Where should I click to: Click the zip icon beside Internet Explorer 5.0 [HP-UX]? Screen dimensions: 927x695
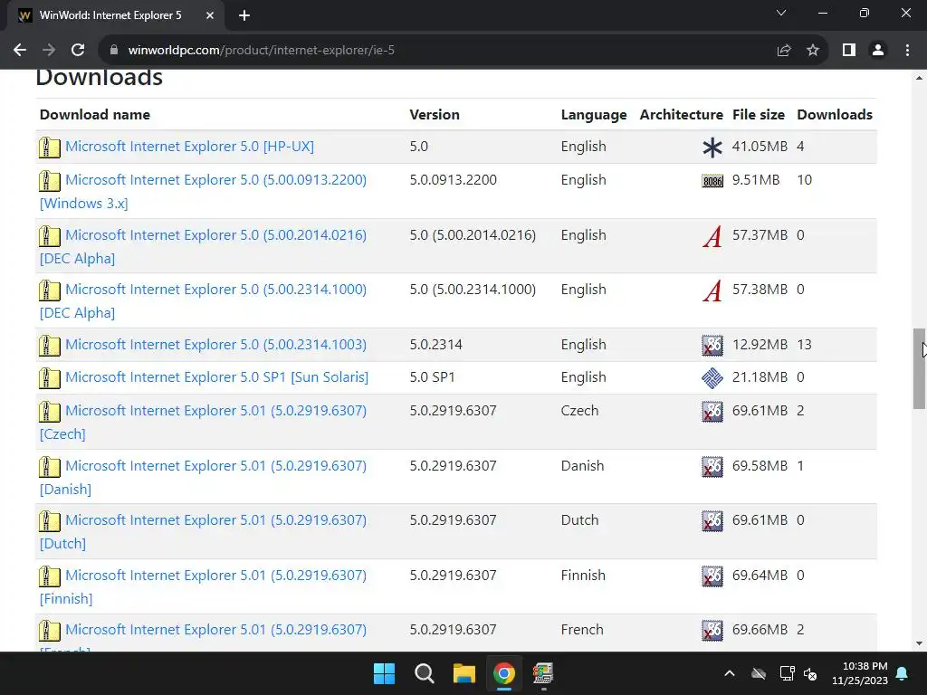pos(50,148)
